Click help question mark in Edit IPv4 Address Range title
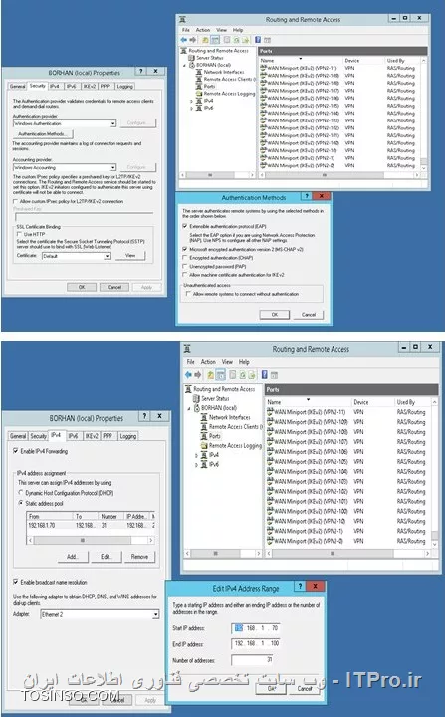Image resolution: width=445 pixels, height=717 pixels. tap(300, 587)
